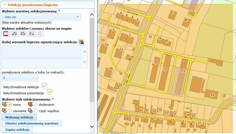Click the orange address marker at building 38
The image size is (236, 134).
pos(130,59)
